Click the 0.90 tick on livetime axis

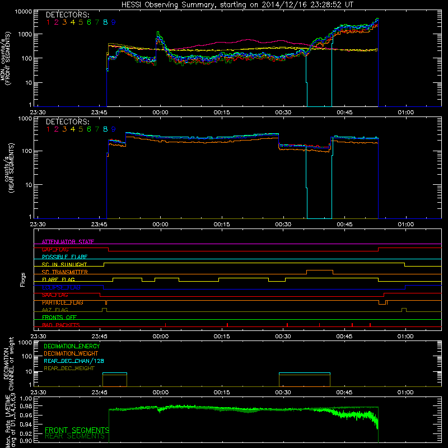pyautogui.click(x=26, y=441)
